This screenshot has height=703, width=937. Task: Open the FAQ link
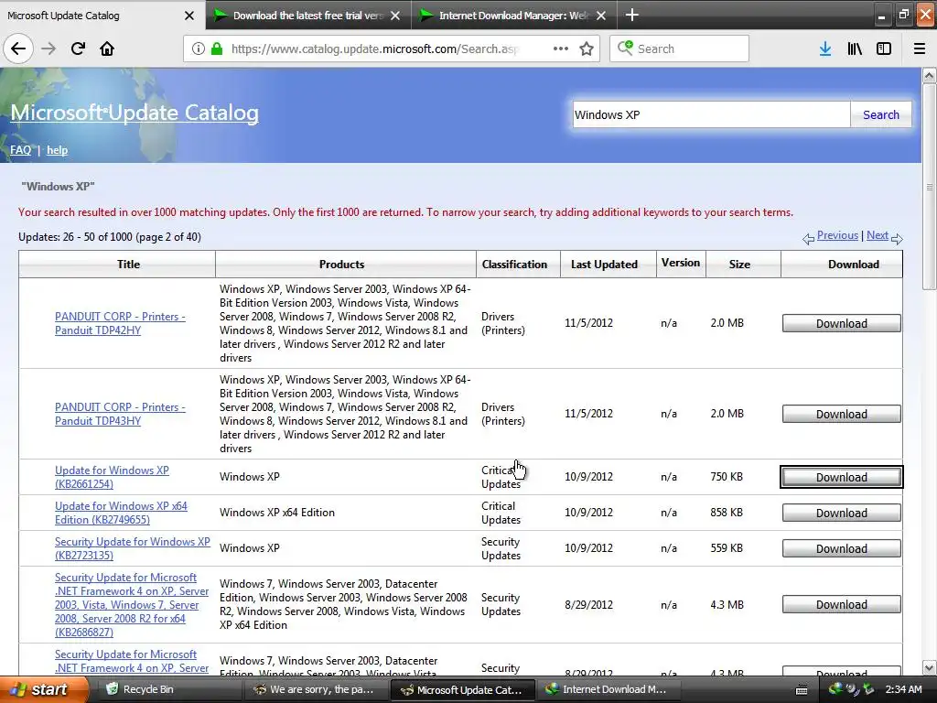tap(20, 150)
